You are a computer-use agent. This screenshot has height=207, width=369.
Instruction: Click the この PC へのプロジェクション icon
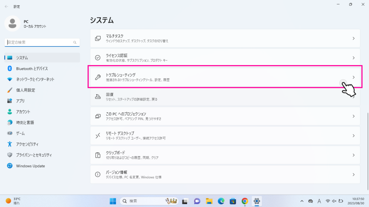coord(98,116)
